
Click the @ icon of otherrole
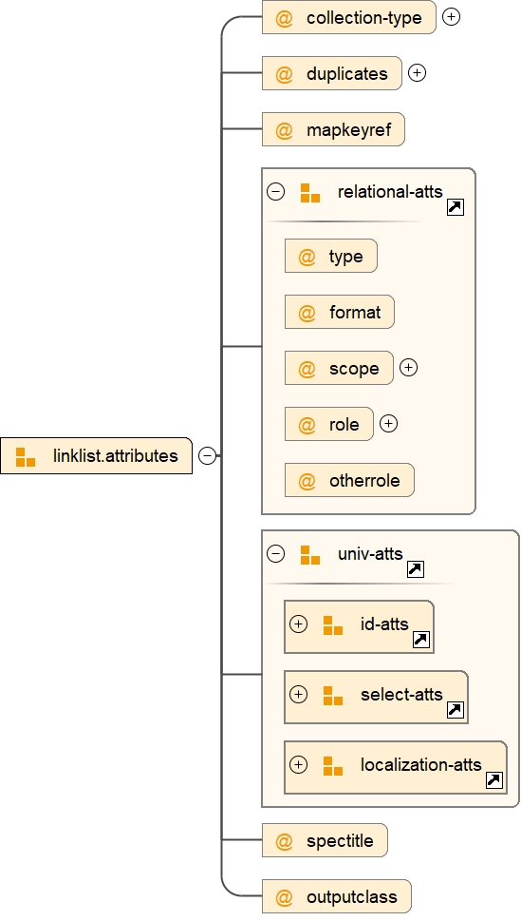pyautogui.click(x=307, y=481)
